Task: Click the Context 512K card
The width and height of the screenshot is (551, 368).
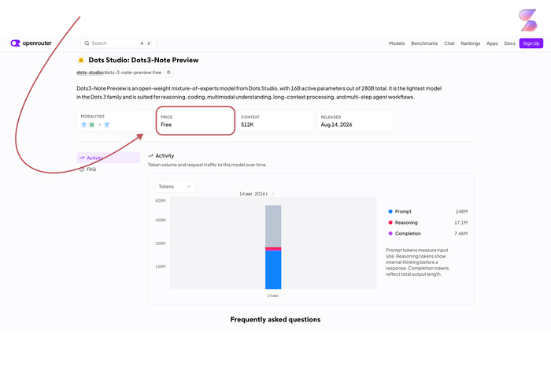Action: point(275,121)
